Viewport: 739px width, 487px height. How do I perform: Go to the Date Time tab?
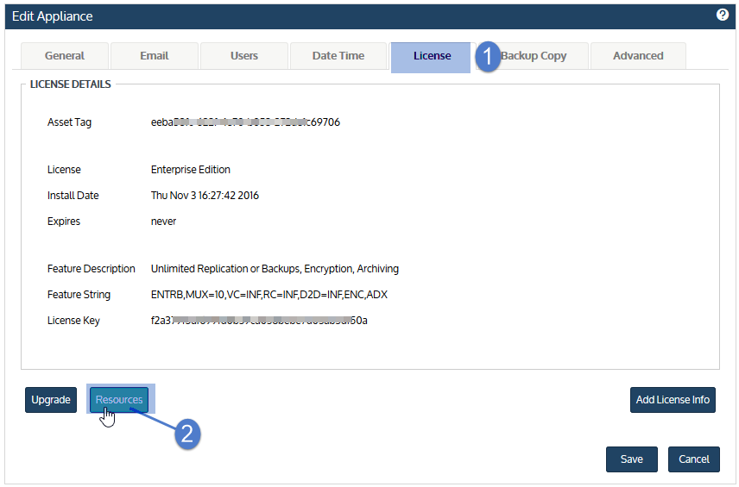point(338,55)
